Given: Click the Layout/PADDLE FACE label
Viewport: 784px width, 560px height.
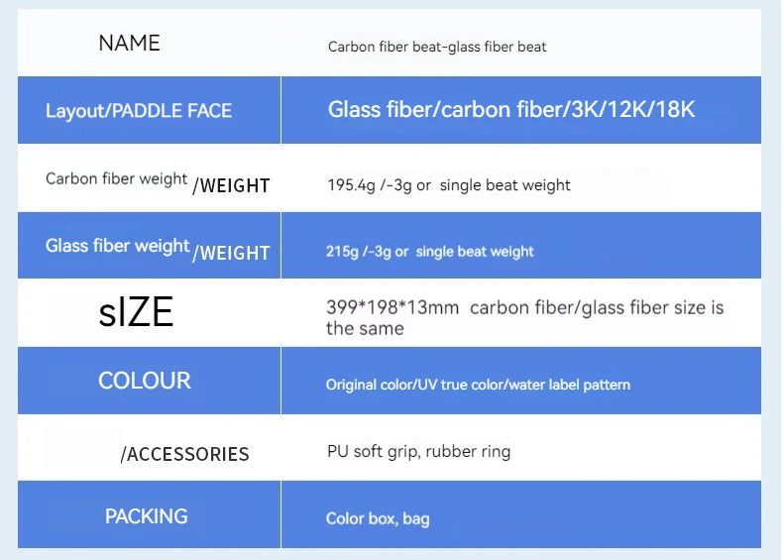Looking at the screenshot, I should (x=139, y=110).
